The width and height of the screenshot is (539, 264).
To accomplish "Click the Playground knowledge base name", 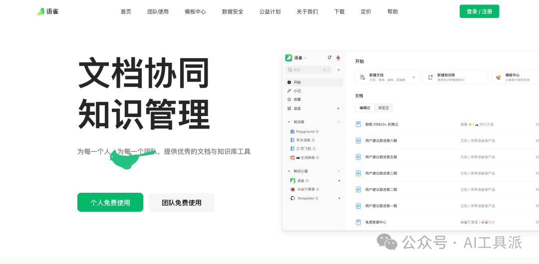I will pos(305,132).
